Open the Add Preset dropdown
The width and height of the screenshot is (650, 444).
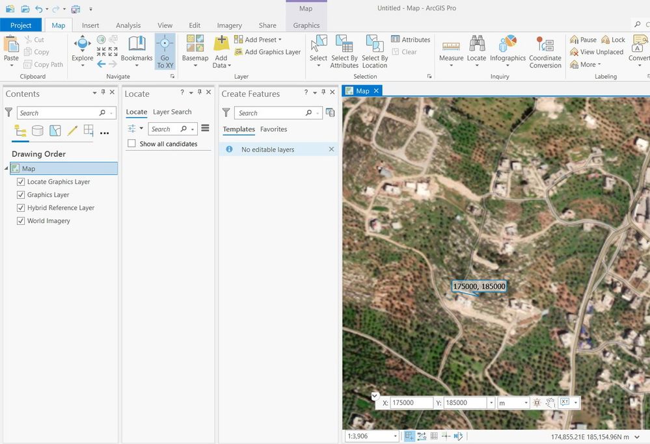pyautogui.click(x=258, y=40)
